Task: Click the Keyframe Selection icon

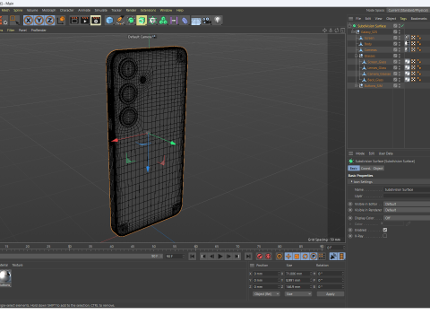Action: point(279,257)
